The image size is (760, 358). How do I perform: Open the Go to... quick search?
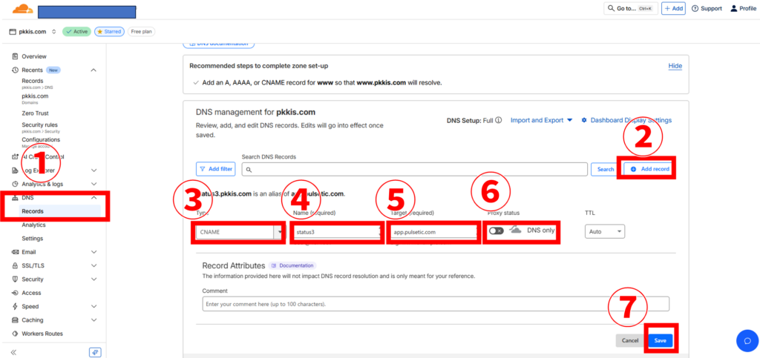(x=630, y=9)
